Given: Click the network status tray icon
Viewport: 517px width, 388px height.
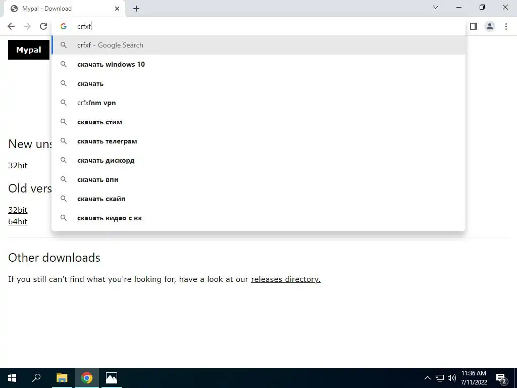Looking at the screenshot, I should pyautogui.click(x=440, y=378).
